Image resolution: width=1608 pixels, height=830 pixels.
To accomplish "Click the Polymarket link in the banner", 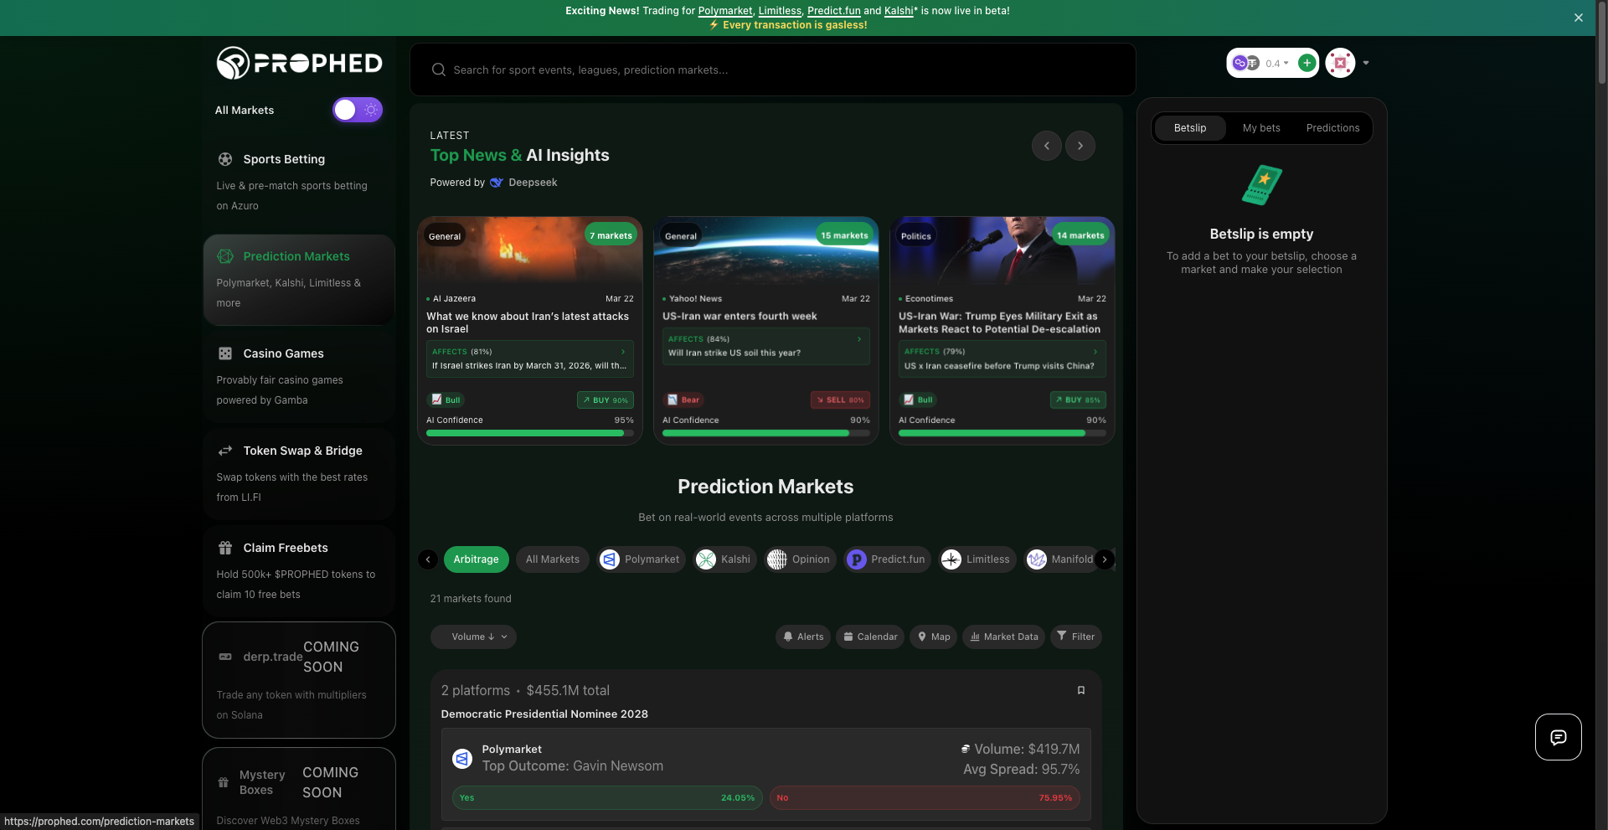I will click(724, 11).
